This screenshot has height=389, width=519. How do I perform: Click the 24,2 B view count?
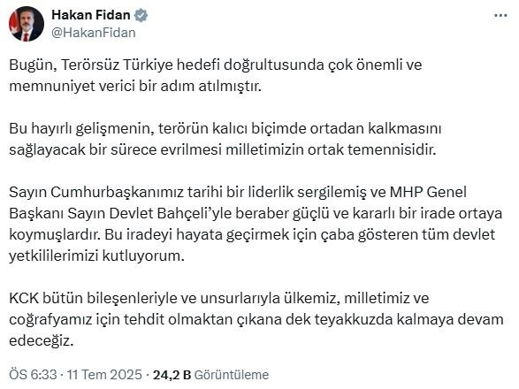(172, 375)
